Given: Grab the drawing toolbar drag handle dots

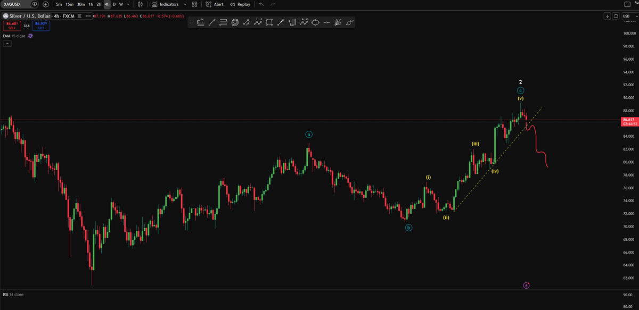Looking at the screenshot, I should click(x=192, y=22).
